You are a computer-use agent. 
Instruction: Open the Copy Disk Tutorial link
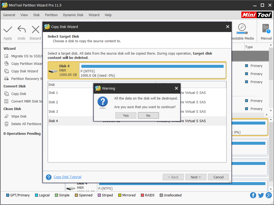67,177
